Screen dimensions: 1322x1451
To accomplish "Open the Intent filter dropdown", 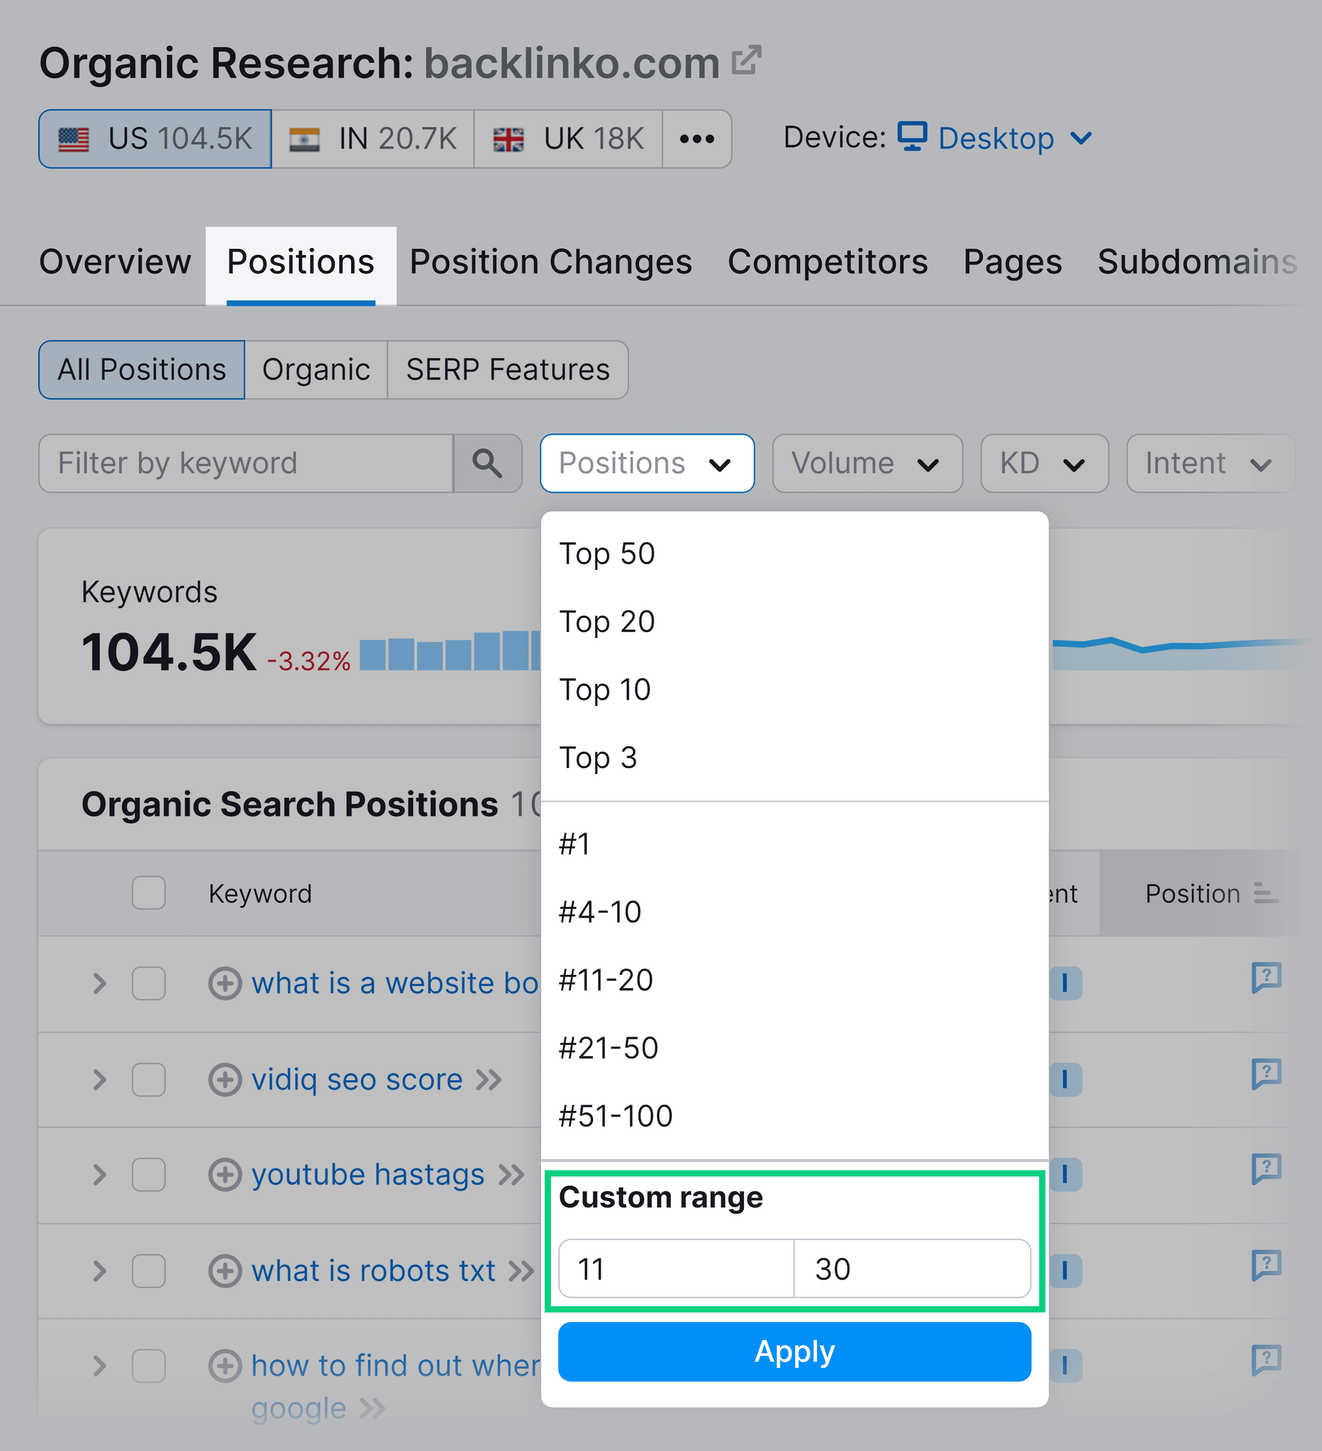I will pyautogui.click(x=1210, y=464).
